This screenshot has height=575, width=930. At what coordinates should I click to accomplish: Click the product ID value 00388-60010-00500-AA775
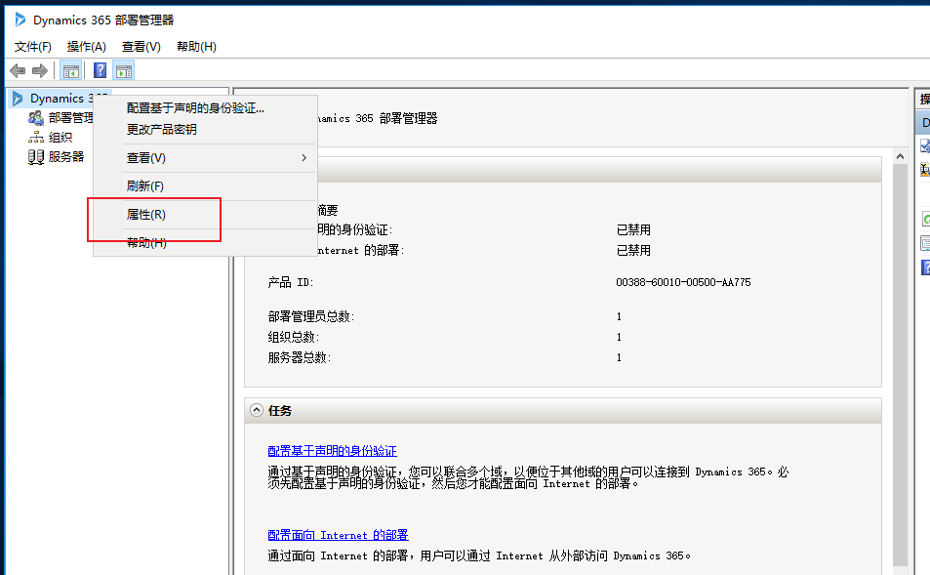(x=683, y=282)
